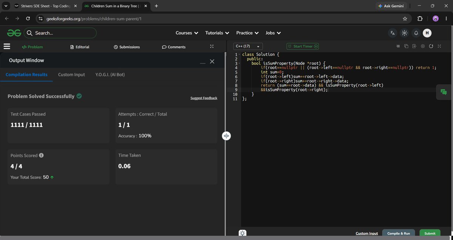Switch to the Comments tab
The image size is (453, 240).
tap(174, 47)
